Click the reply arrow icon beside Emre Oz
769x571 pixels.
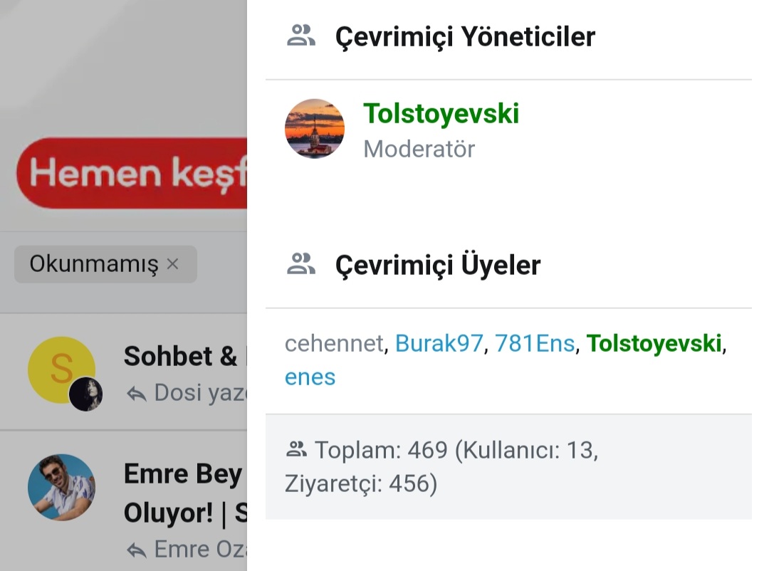(136, 550)
